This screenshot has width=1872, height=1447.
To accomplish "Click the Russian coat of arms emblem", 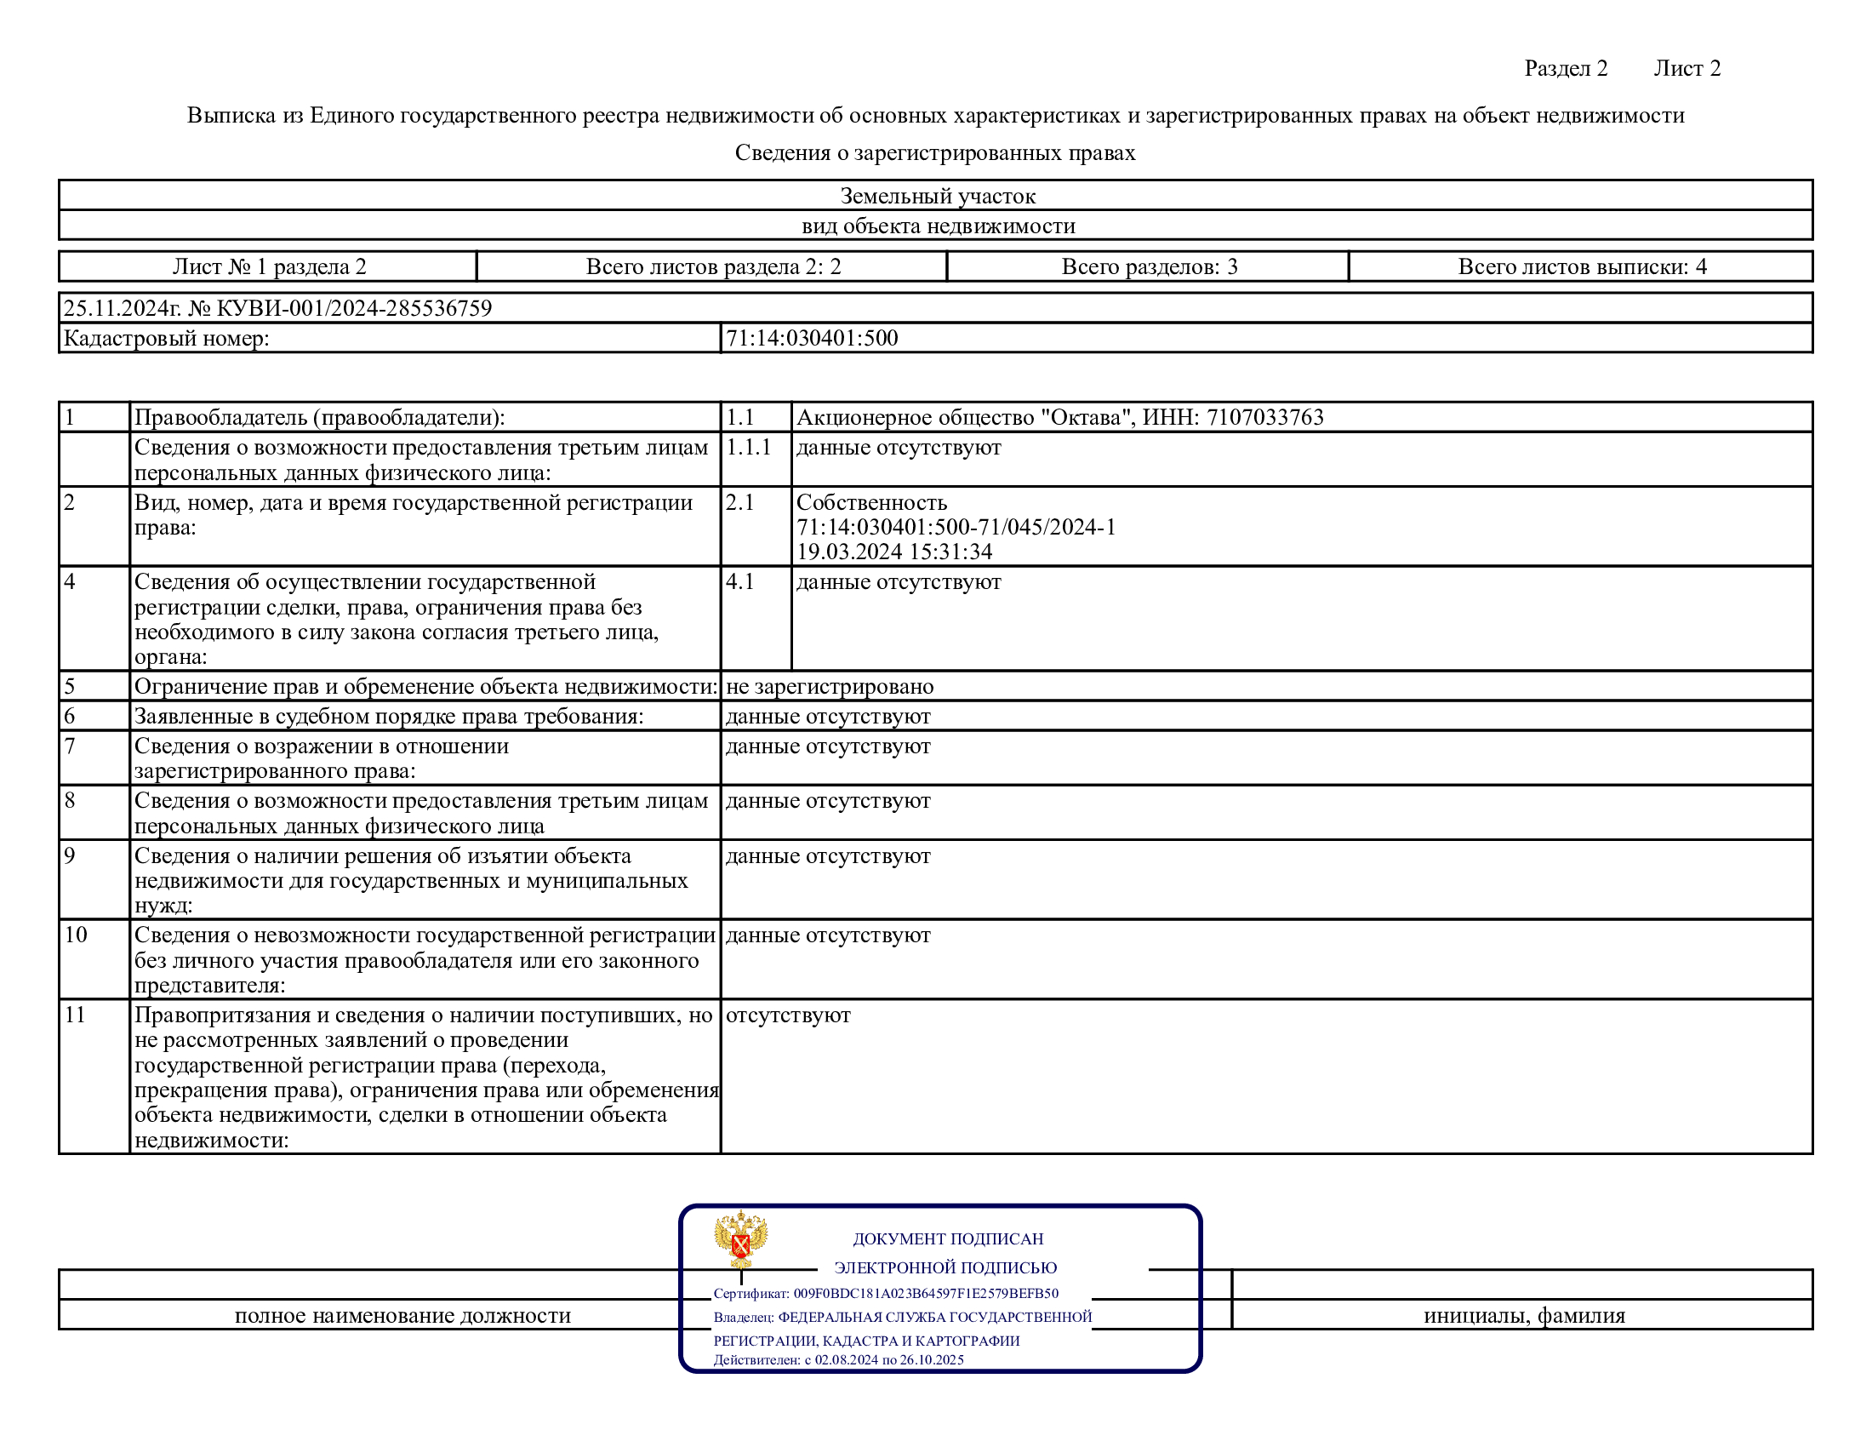I will (x=740, y=1239).
